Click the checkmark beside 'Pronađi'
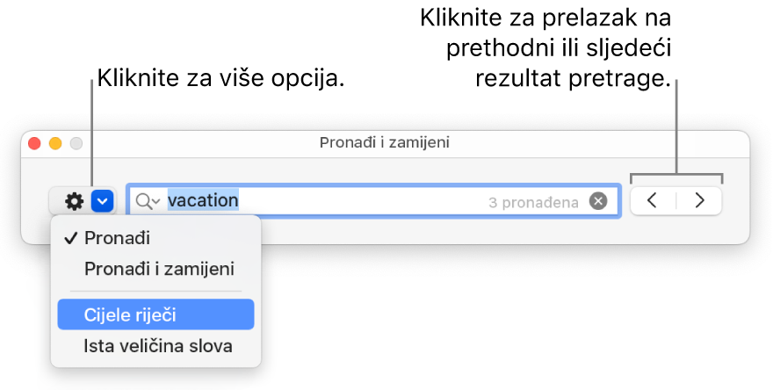The width and height of the screenshot is (773, 390). point(72,238)
